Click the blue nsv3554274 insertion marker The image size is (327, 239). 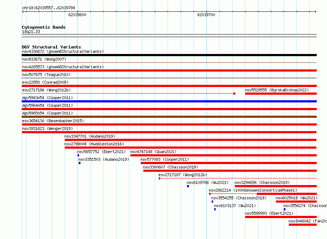[284, 209]
